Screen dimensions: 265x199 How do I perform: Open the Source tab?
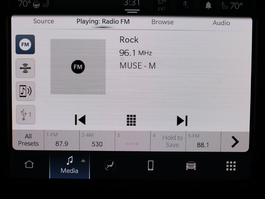[x=43, y=21]
